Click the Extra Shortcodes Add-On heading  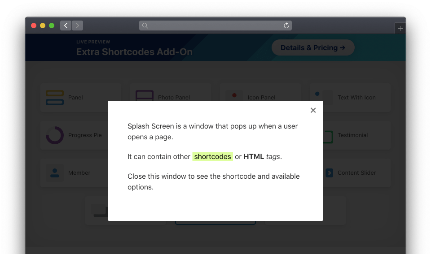click(134, 52)
